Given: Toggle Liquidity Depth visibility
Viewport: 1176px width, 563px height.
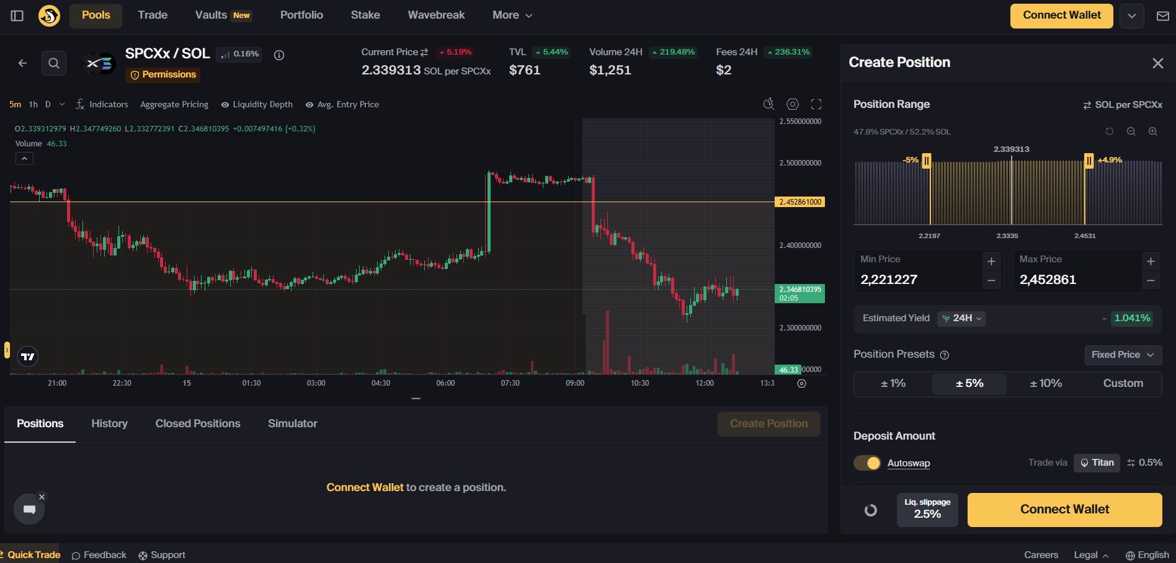Looking at the screenshot, I should [x=257, y=105].
